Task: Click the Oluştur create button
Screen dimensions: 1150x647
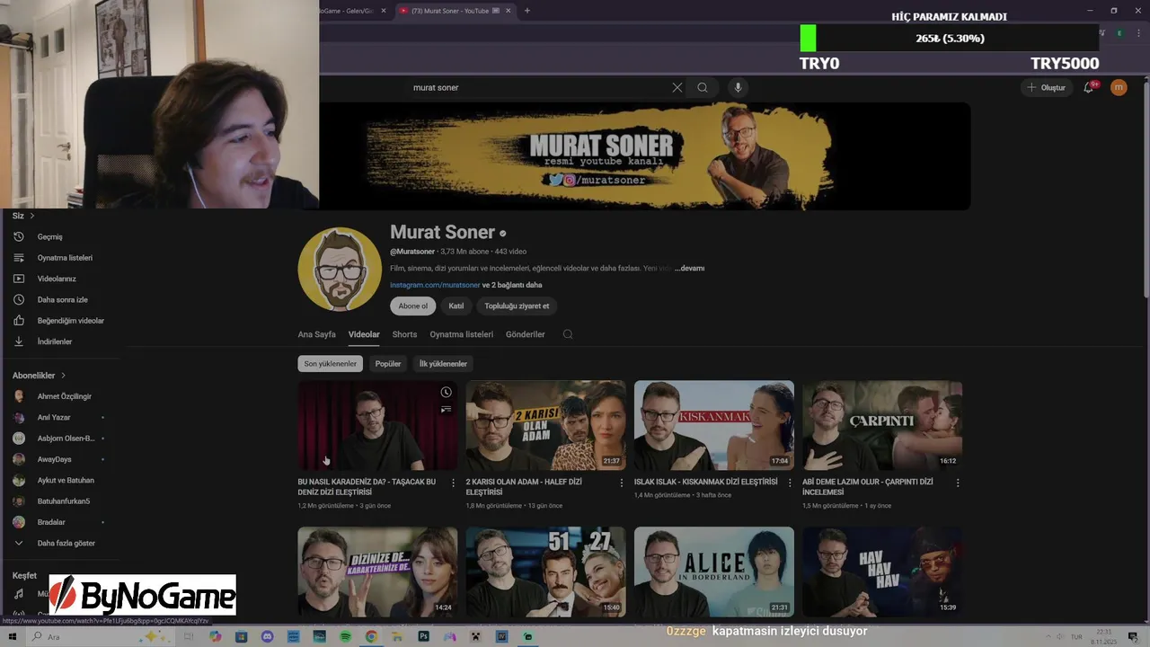Action: pyautogui.click(x=1047, y=87)
